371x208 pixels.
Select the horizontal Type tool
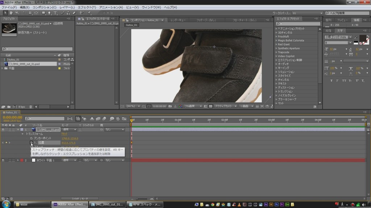(x=55, y=13)
